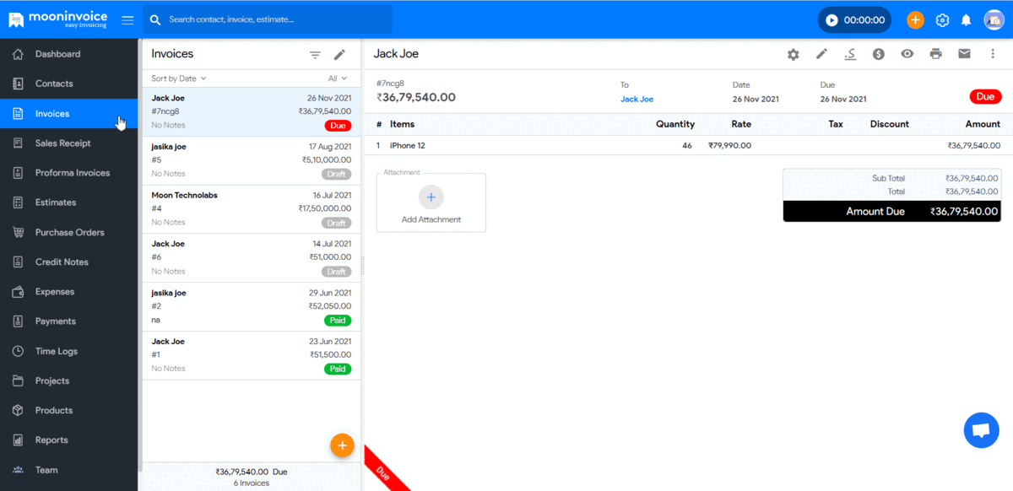Screen dimensions: 1013x491
Task: Expand the All status filter dropdown
Action: click(x=338, y=78)
